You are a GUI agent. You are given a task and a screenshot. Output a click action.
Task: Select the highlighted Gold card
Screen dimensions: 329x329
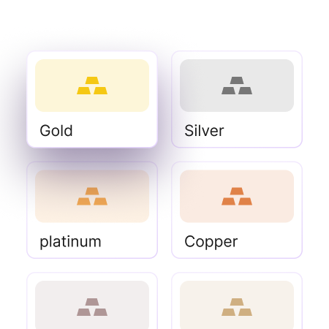click(x=92, y=99)
